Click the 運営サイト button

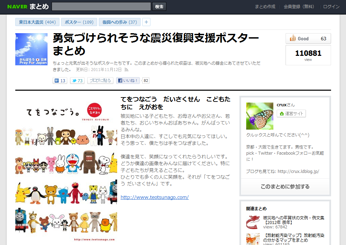291,113
